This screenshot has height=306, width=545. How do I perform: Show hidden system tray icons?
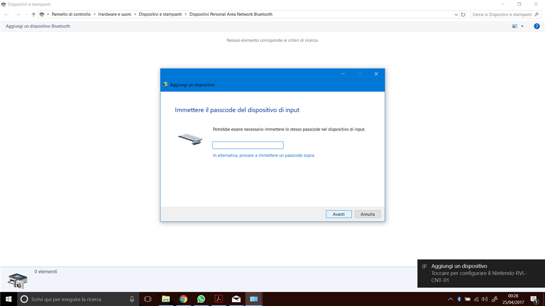pos(450,299)
